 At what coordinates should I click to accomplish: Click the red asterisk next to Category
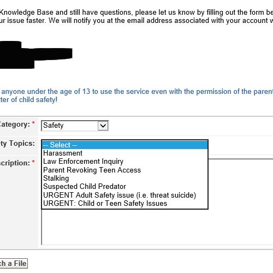click(x=33, y=123)
